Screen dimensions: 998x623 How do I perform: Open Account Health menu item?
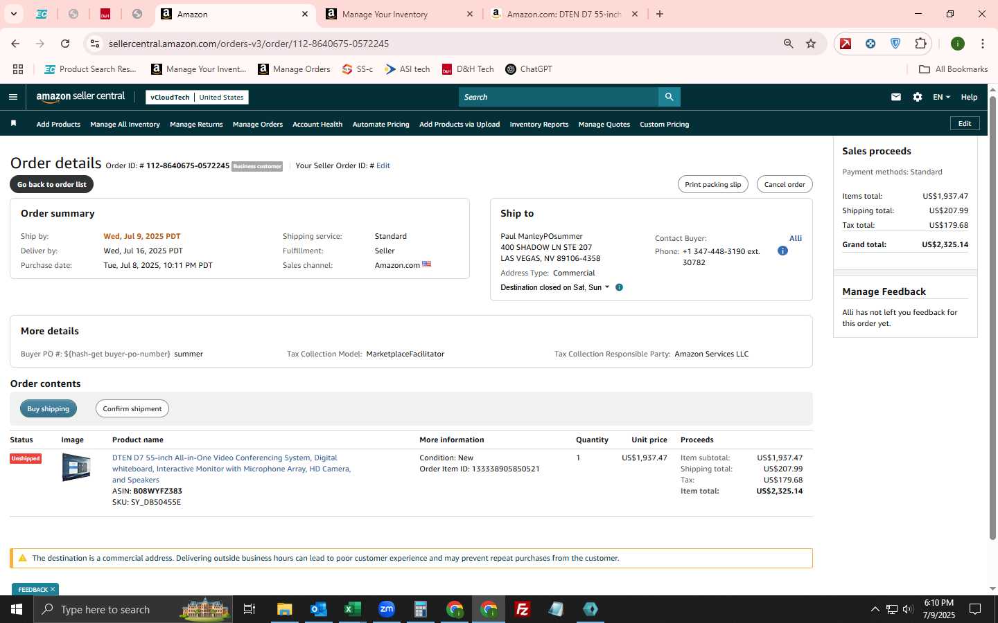pos(317,125)
